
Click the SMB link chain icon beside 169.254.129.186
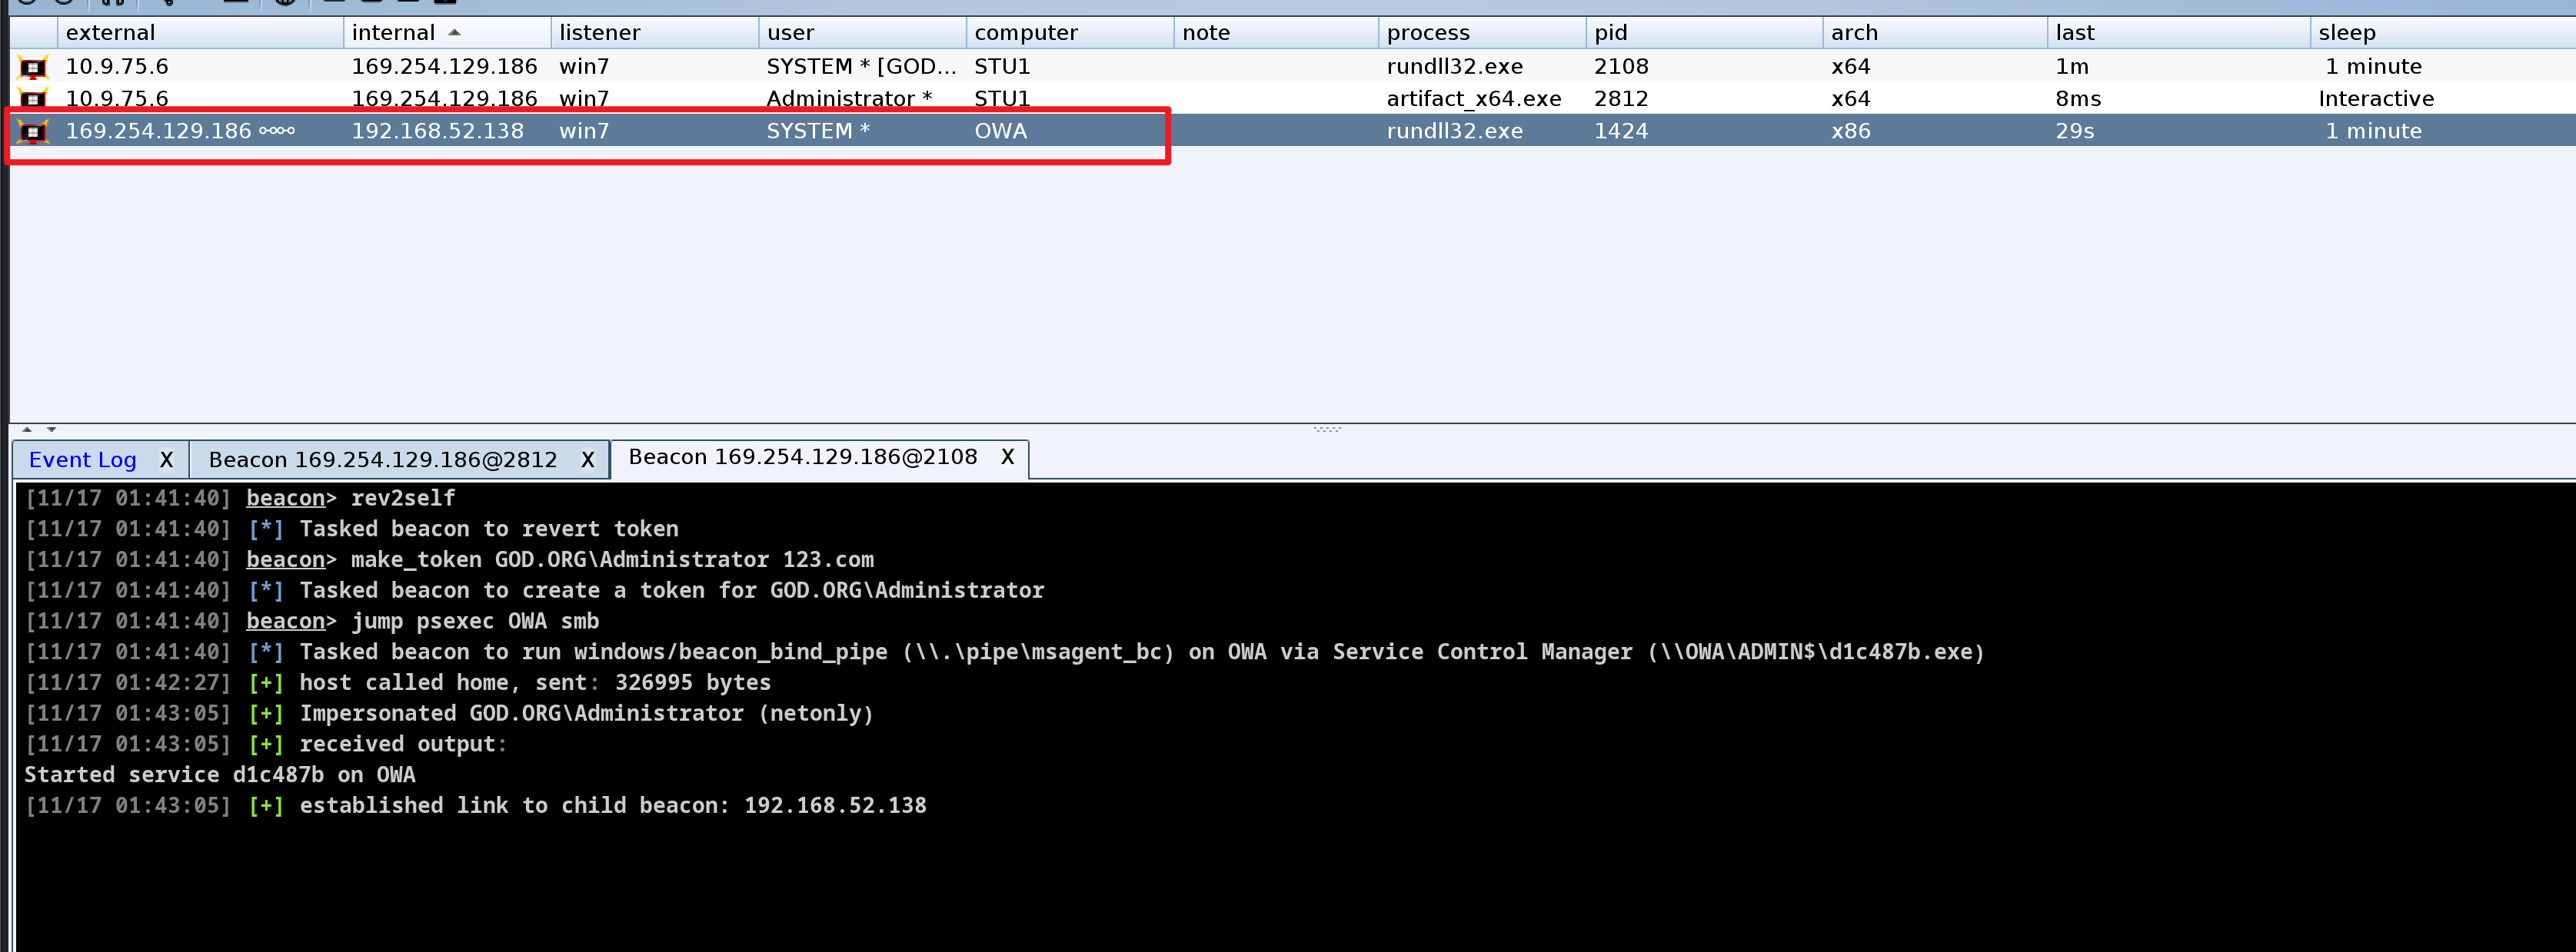coord(277,131)
